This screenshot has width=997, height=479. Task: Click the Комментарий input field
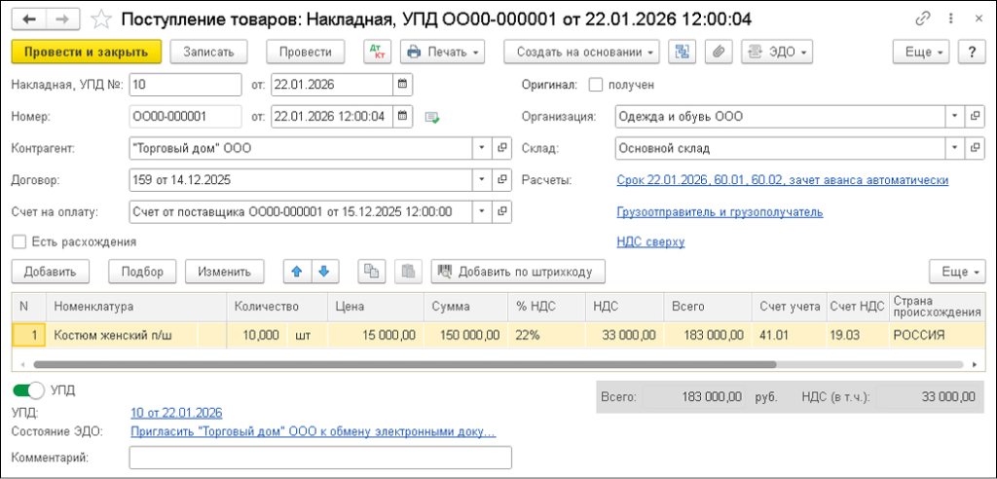coord(319,458)
